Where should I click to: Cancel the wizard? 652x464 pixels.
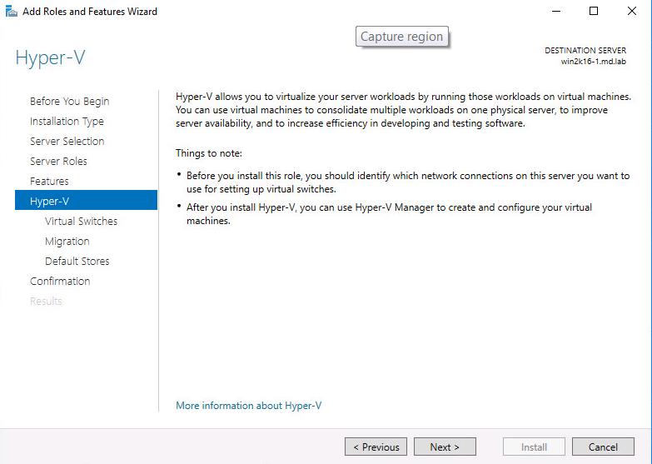pyautogui.click(x=604, y=447)
